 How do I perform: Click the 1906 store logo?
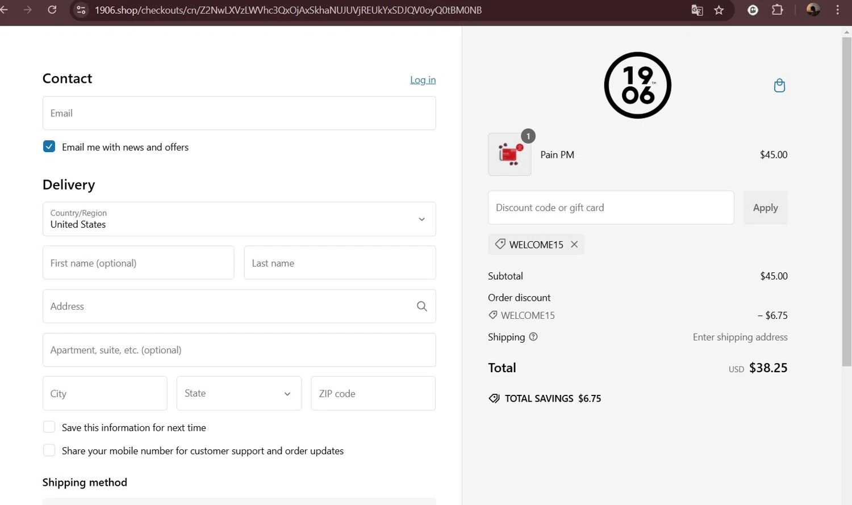click(x=637, y=85)
